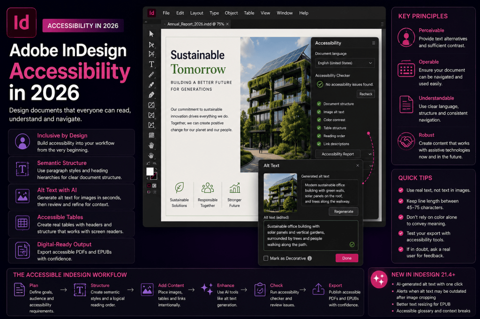480x319 pixels.
Task: Close the Alt Text dialog with X
Action: [358, 165]
